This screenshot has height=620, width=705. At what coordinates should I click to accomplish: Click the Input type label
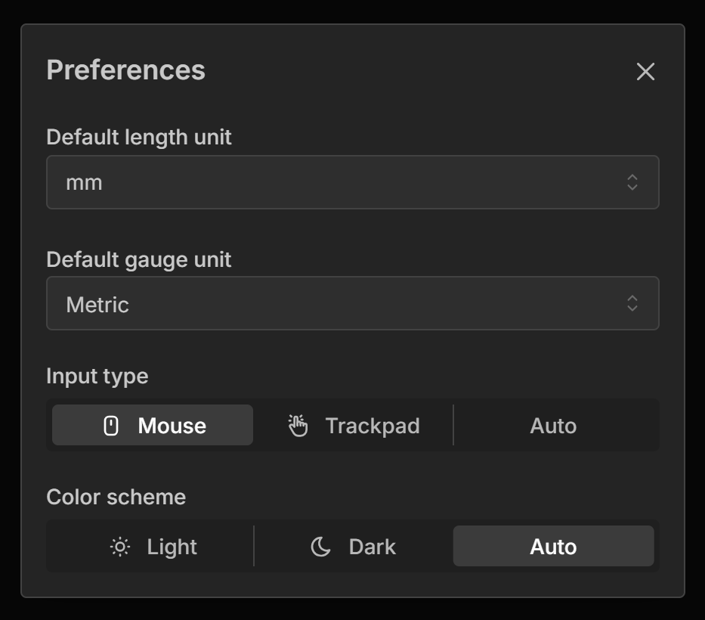[97, 376]
